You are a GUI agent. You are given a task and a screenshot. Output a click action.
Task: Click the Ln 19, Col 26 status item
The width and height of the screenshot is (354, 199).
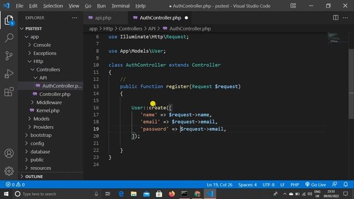point(220,185)
